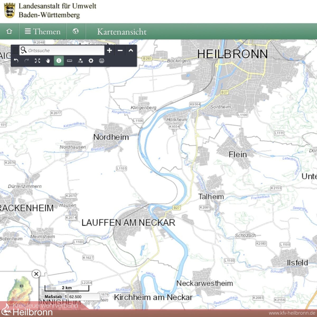The image size is (317, 317).
Task: Select the pan hand tool
Action: (x=48, y=61)
